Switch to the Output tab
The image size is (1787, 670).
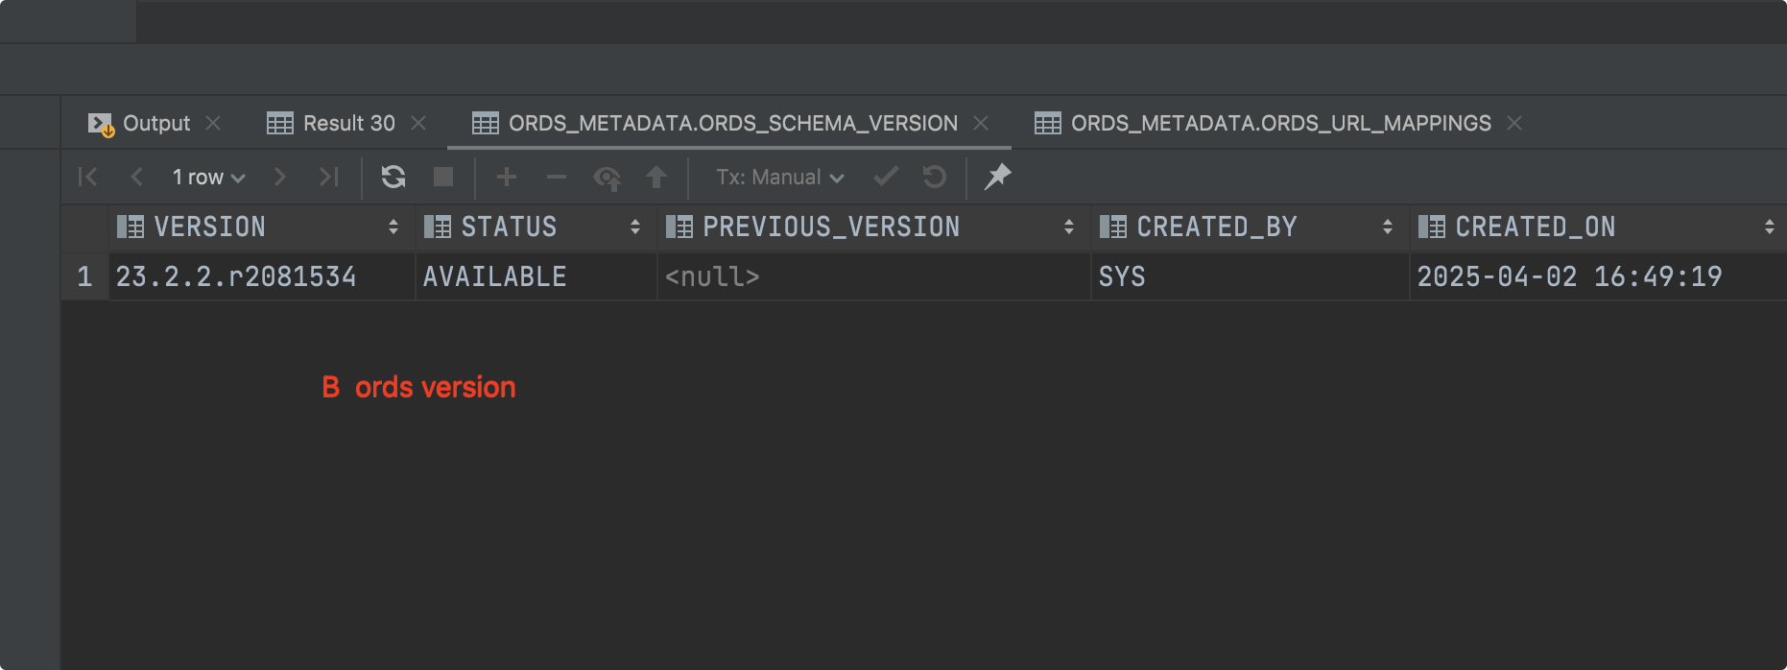pyautogui.click(x=155, y=124)
